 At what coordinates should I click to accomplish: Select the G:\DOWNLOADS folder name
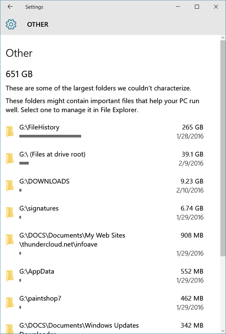pyautogui.click(x=44, y=181)
